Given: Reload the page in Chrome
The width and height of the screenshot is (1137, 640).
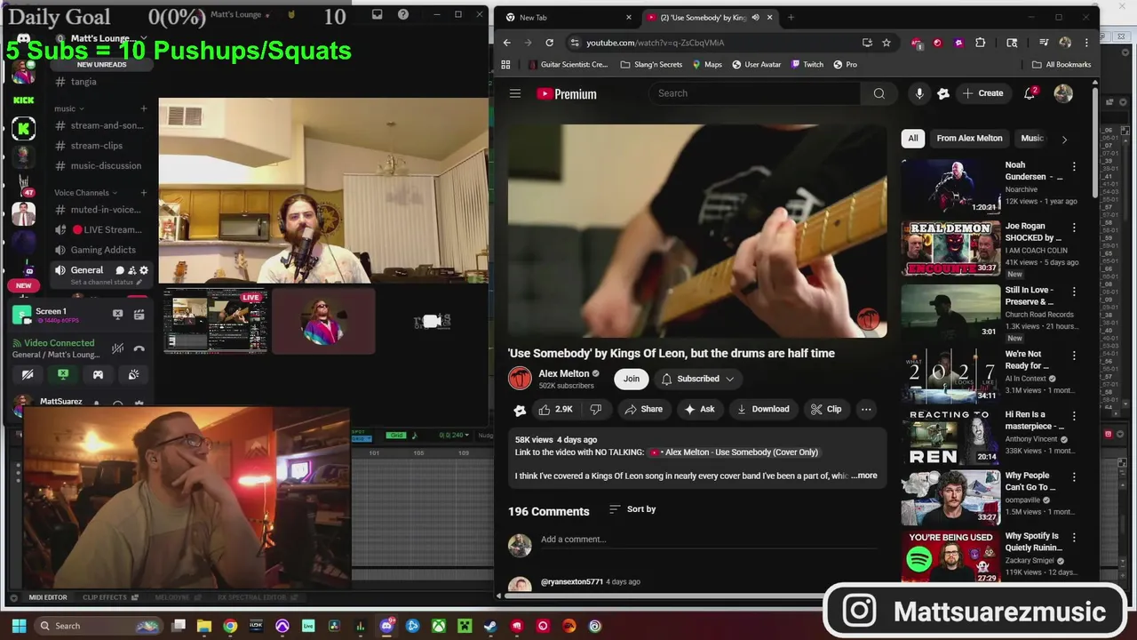Looking at the screenshot, I should point(549,42).
